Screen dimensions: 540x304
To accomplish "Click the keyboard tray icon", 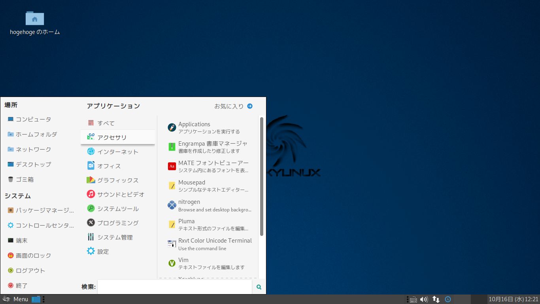I will coord(413,300).
